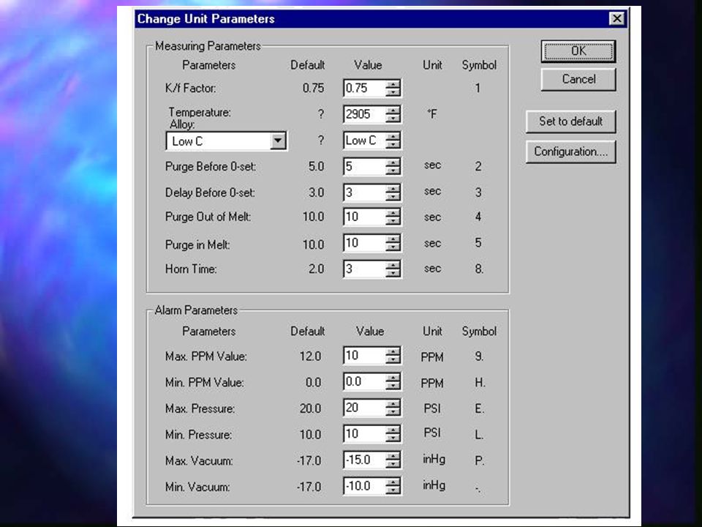This screenshot has width=702, height=527.
Task: Click the Purge Out of Melt value field
Action: pos(364,217)
